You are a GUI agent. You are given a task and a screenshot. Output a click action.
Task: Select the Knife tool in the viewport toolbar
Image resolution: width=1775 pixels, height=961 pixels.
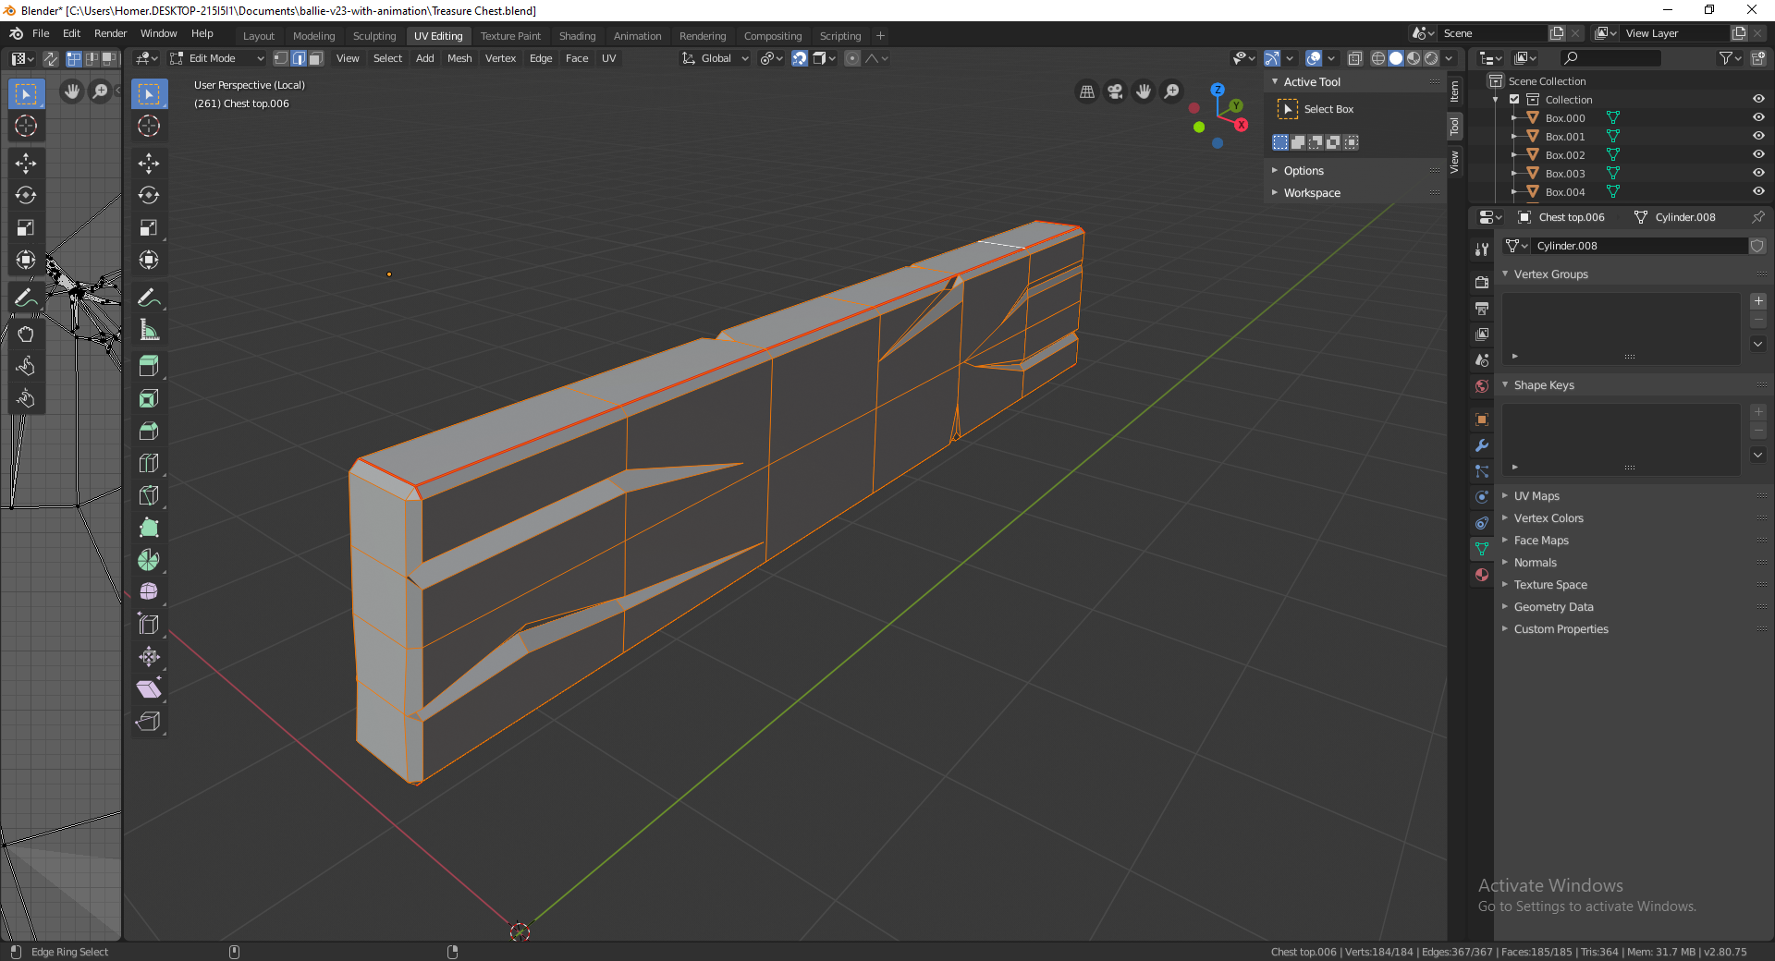[x=149, y=495]
